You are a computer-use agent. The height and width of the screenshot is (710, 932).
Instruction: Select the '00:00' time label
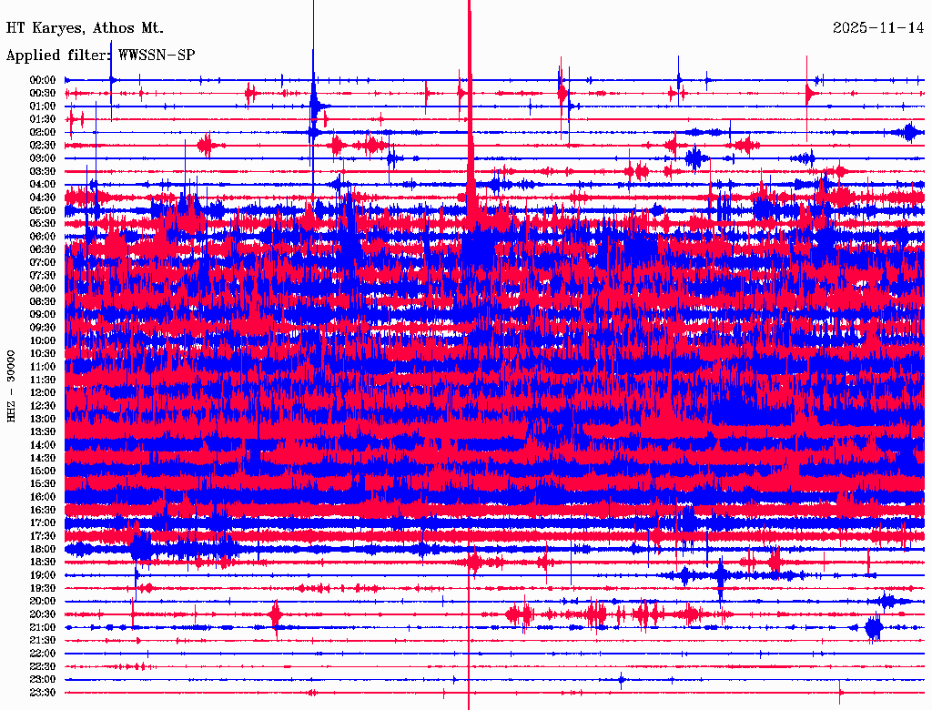pos(43,80)
